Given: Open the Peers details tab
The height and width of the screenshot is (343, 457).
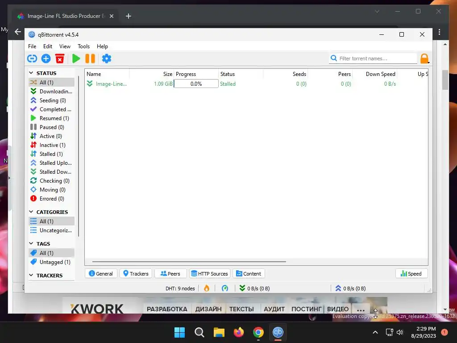Looking at the screenshot, I should pos(170,274).
